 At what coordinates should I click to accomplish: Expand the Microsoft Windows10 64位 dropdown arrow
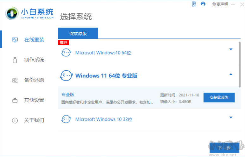(231, 49)
